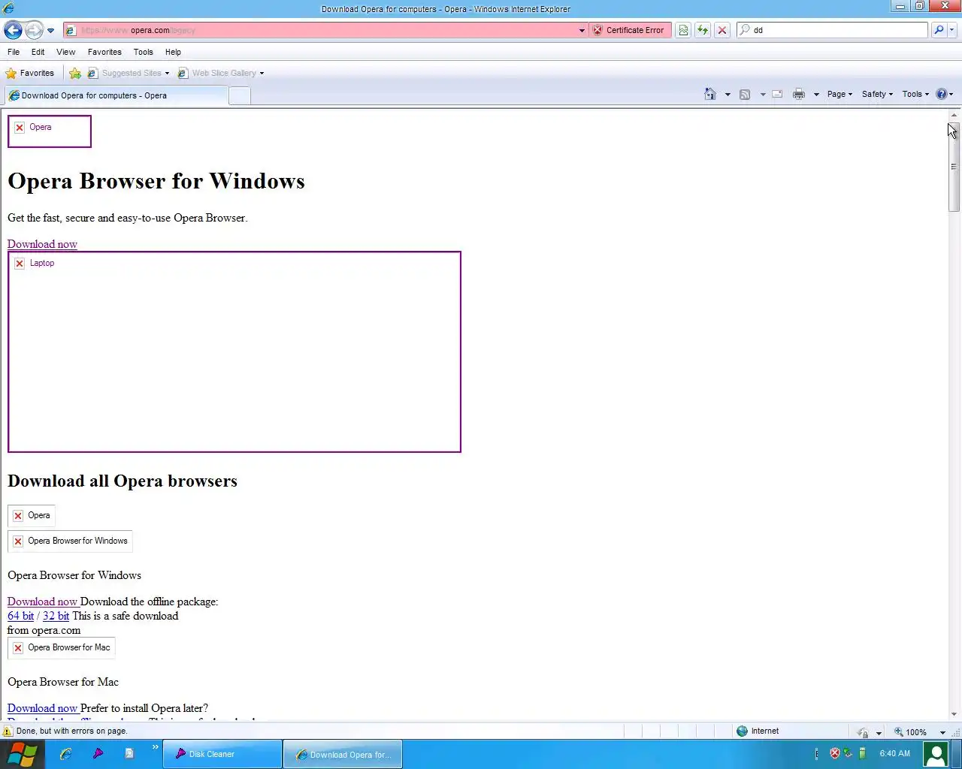Expand the Print dropdown arrow
This screenshot has width=962, height=769.
tap(816, 95)
